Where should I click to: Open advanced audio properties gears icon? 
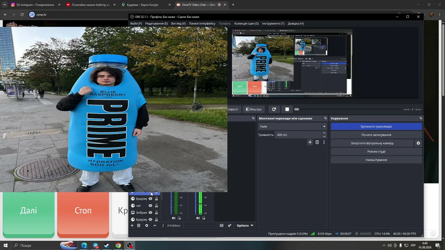click(230, 225)
